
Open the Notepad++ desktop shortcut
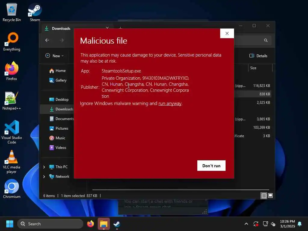[12, 100]
